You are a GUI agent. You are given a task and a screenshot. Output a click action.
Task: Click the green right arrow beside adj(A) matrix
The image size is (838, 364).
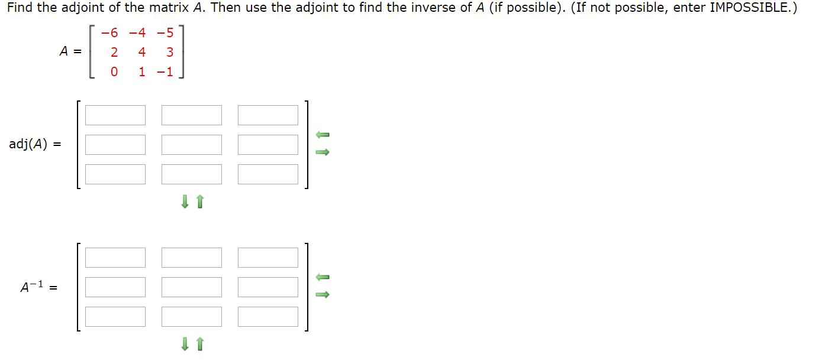tap(323, 152)
